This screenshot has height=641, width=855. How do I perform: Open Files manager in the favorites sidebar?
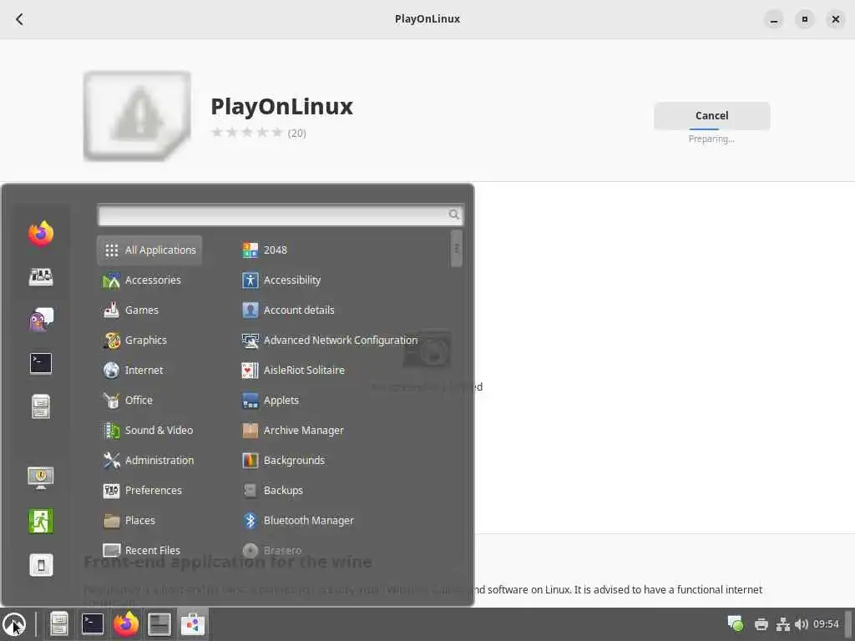[41, 406]
